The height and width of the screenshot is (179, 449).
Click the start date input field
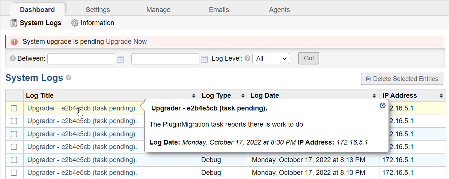point(81,59)
